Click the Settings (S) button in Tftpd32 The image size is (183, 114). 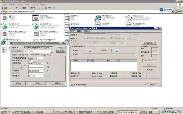point(38,83)
